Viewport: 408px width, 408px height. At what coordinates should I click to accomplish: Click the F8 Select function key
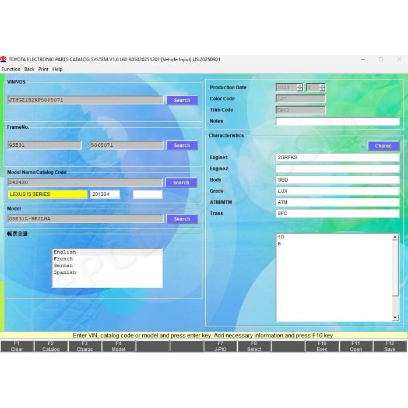click(x=254, y=346)
